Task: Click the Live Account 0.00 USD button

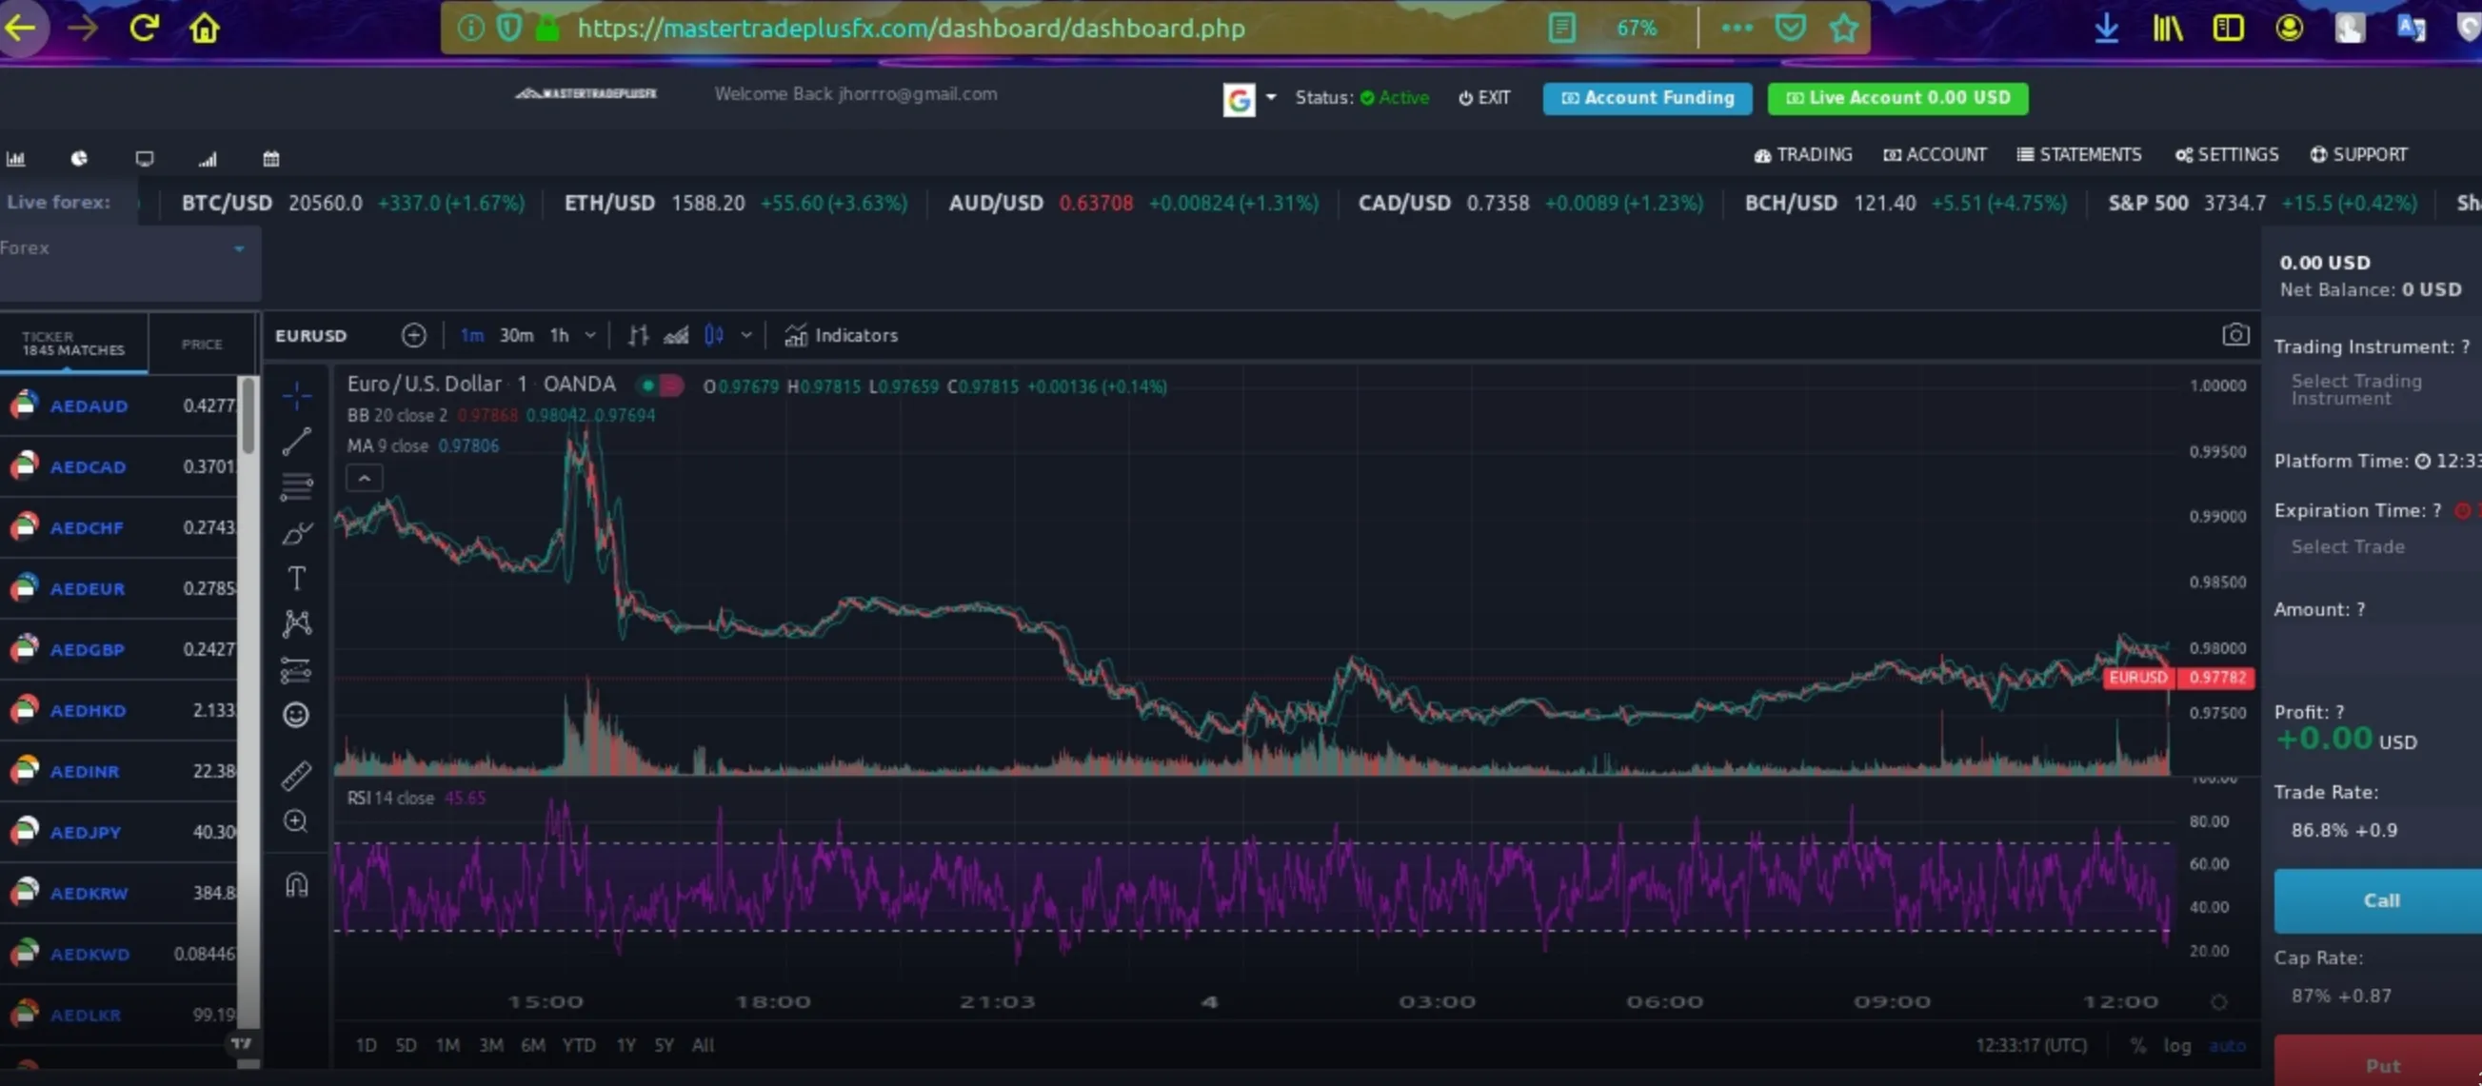Action: pos(1898,98)
